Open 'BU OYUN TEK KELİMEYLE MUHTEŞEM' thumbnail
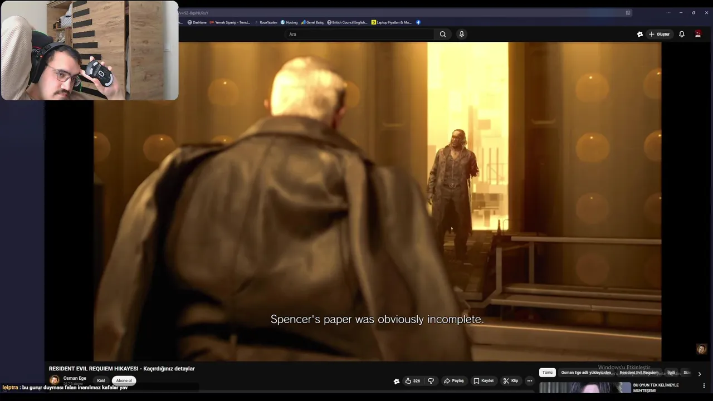This screenshot has height=401, width=713. [585, 388]
